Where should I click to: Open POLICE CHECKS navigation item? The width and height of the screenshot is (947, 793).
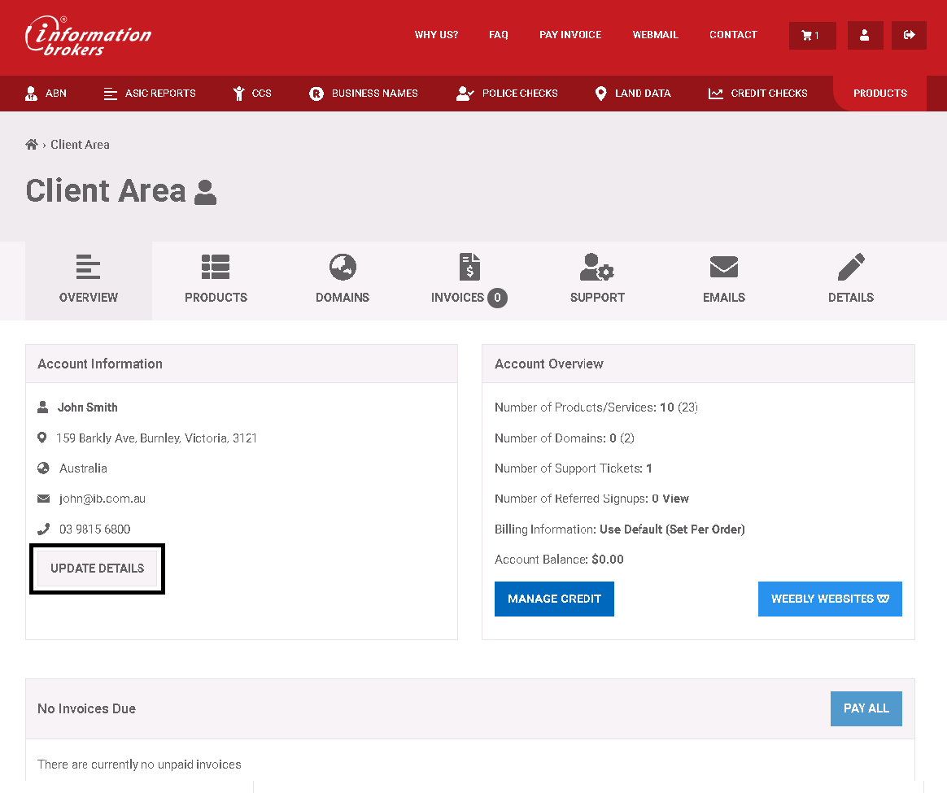(520, 94)
